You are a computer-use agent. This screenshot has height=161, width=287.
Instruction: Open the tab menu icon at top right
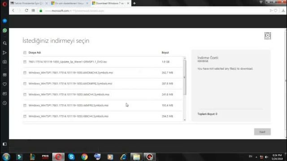261,2
